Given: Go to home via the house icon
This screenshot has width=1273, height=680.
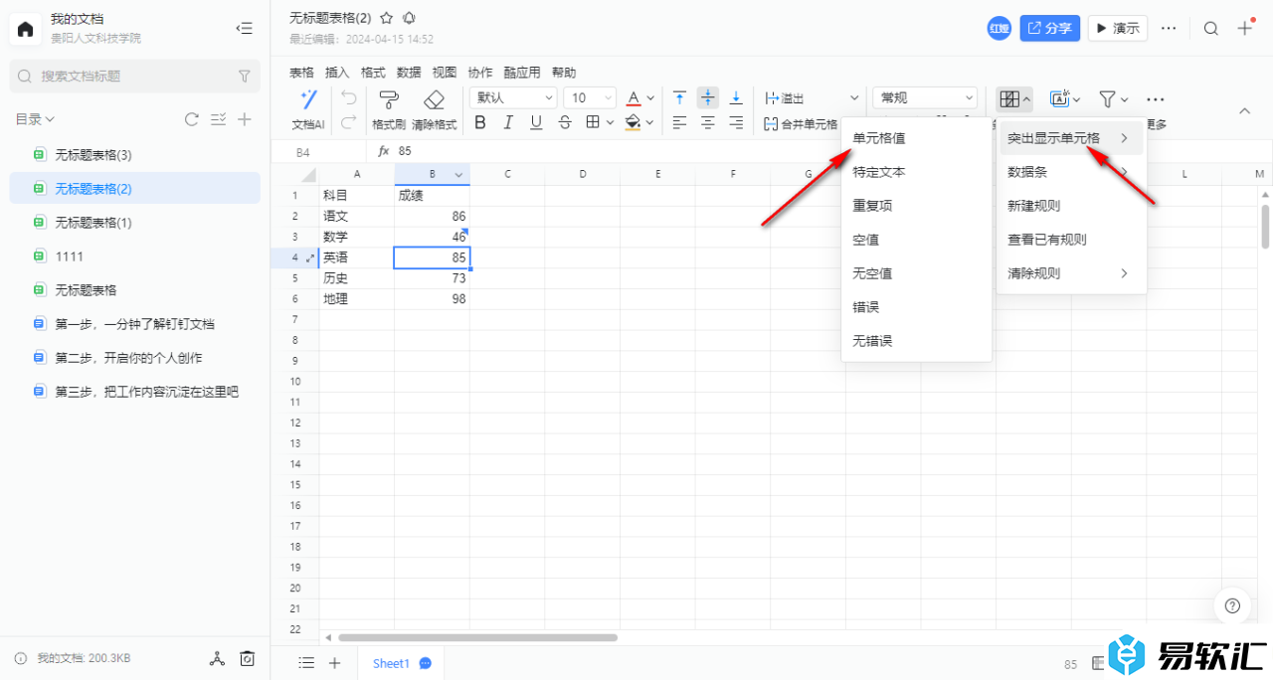Looking at the screenshot, I should coord(26,30).
